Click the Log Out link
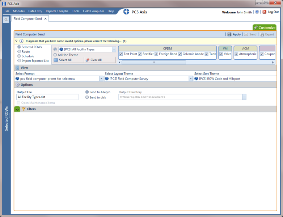This screenshot has width=283, height=217. [273, 12]
